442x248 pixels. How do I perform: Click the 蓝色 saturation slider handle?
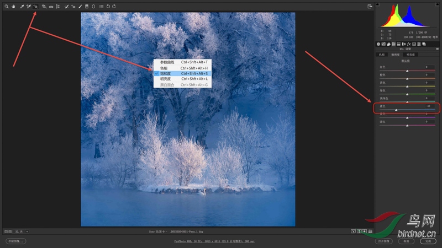396,110
